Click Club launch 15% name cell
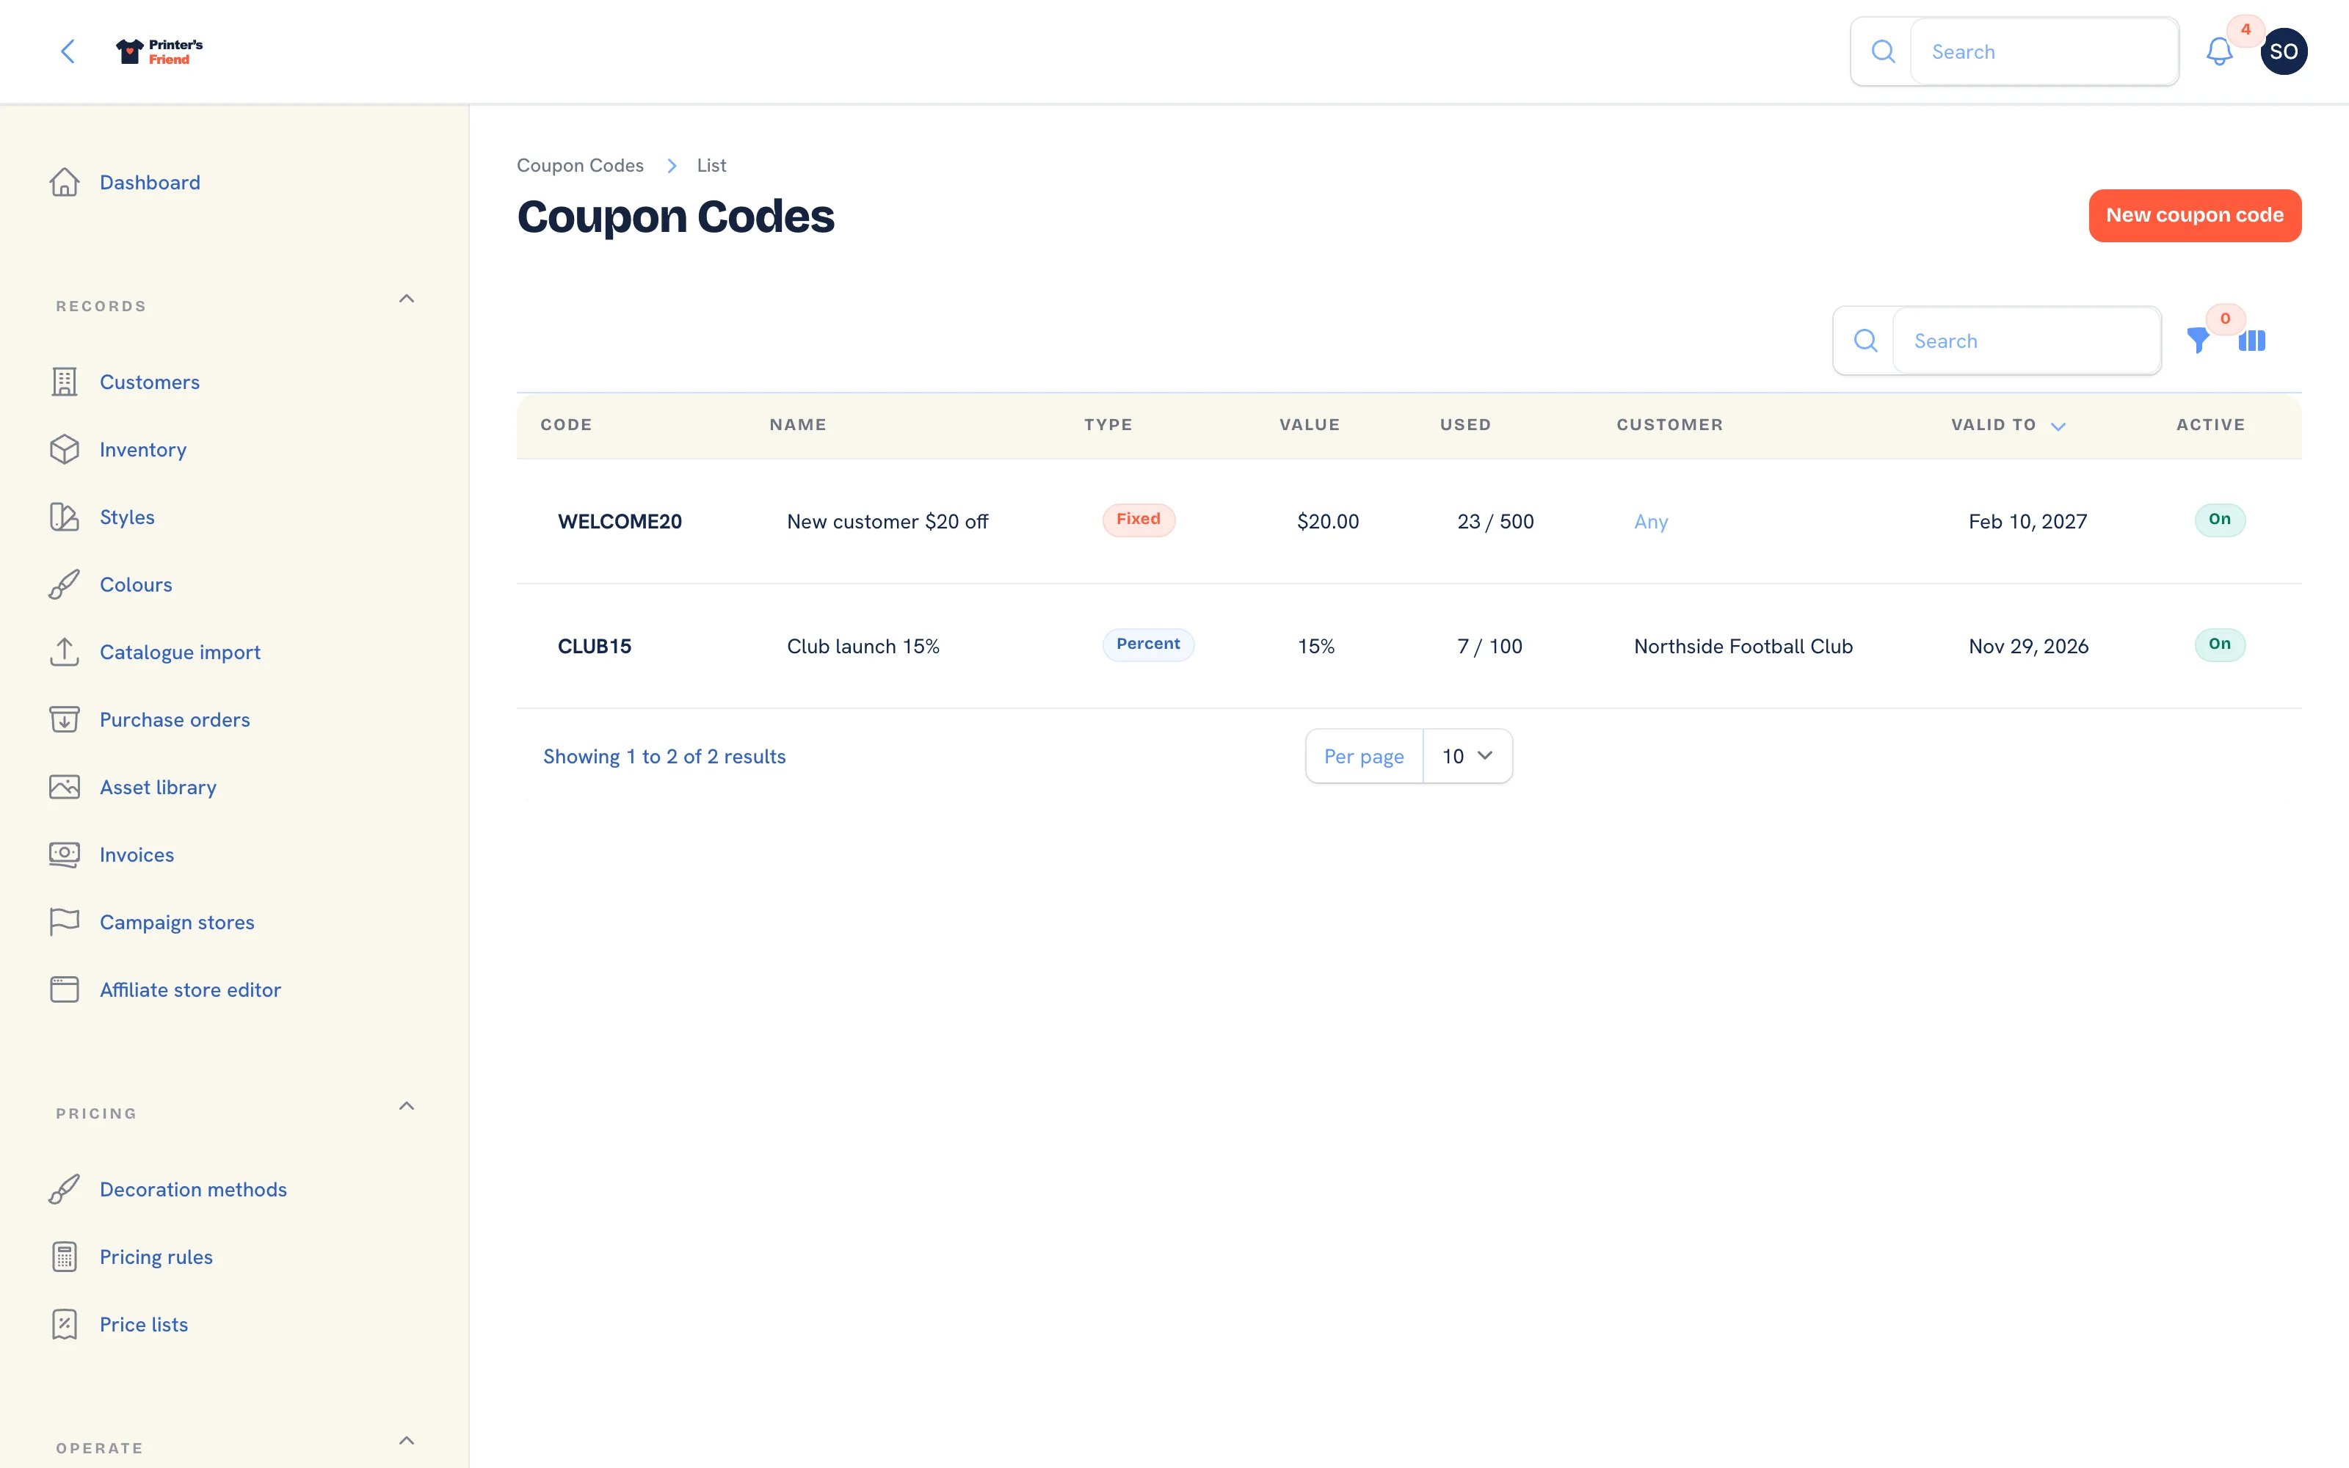 (863, 646)
